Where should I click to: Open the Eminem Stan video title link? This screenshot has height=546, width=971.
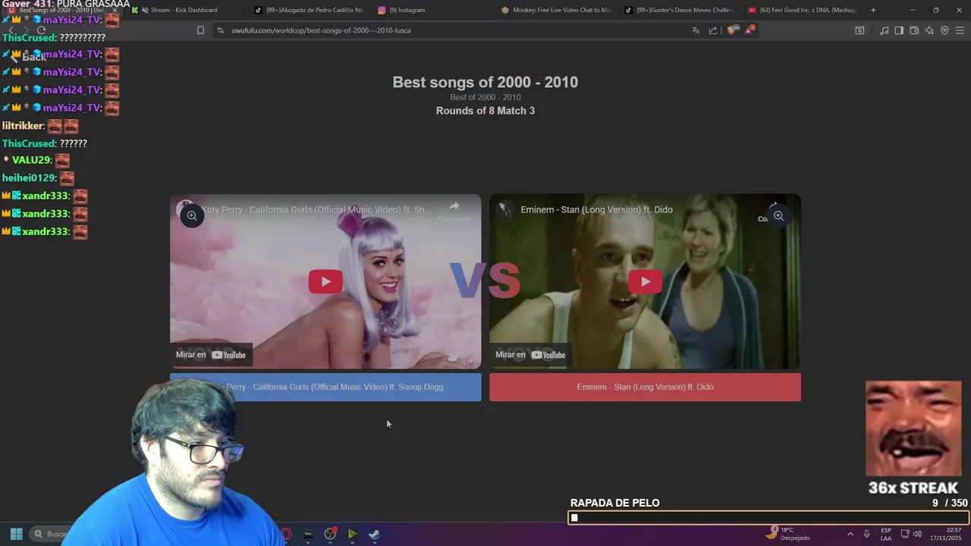(x=596, y=209)
